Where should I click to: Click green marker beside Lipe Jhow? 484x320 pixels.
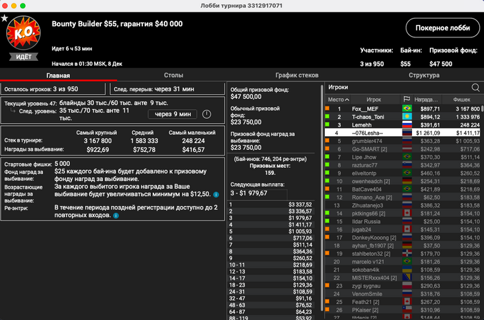pos(327,156)
